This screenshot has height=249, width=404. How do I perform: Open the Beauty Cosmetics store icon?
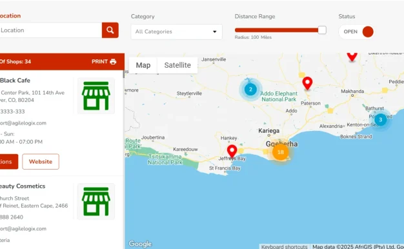click(x=96, y=202)
